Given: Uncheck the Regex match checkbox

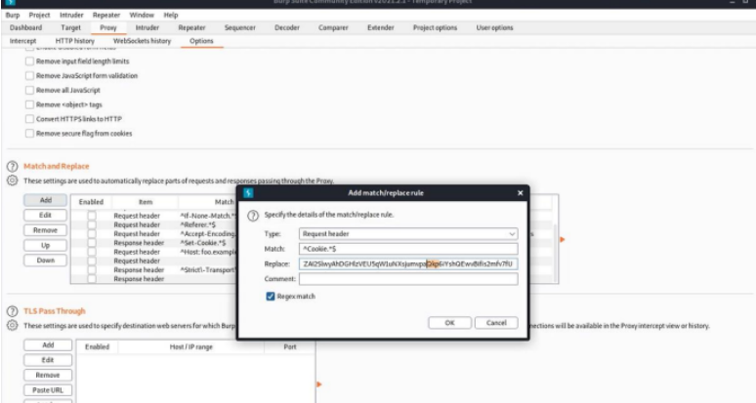Looking at the screenshot, I should click(270, 296).
